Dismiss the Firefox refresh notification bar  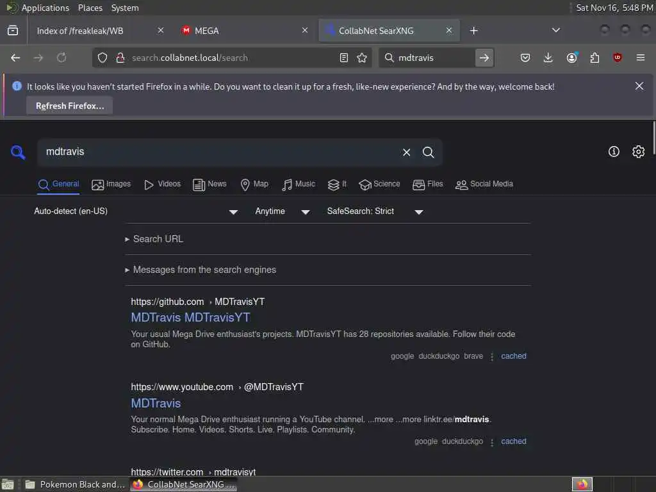point(639,86)
